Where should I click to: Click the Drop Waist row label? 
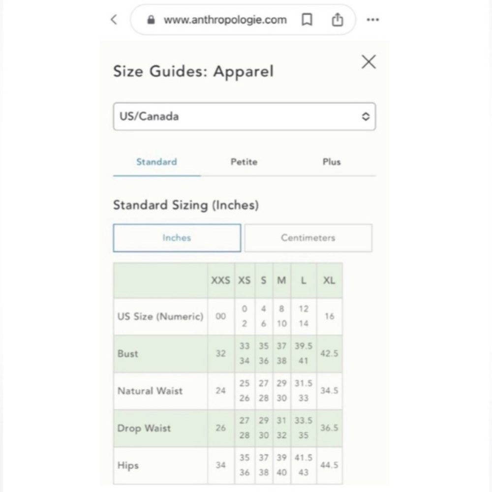coord(144,429)
